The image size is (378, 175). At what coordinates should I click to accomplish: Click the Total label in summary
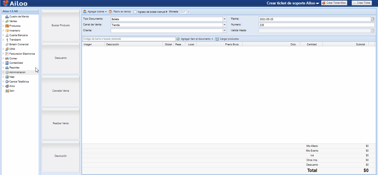[312, 171]
